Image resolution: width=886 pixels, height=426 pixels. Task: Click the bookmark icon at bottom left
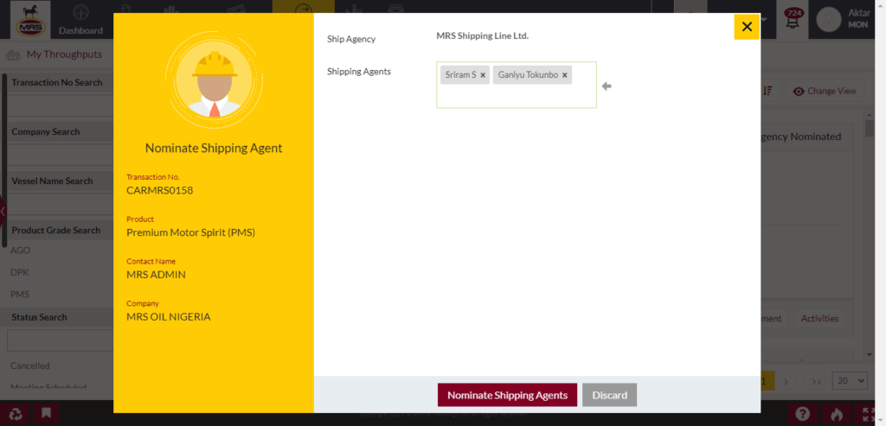pos(47,414)
